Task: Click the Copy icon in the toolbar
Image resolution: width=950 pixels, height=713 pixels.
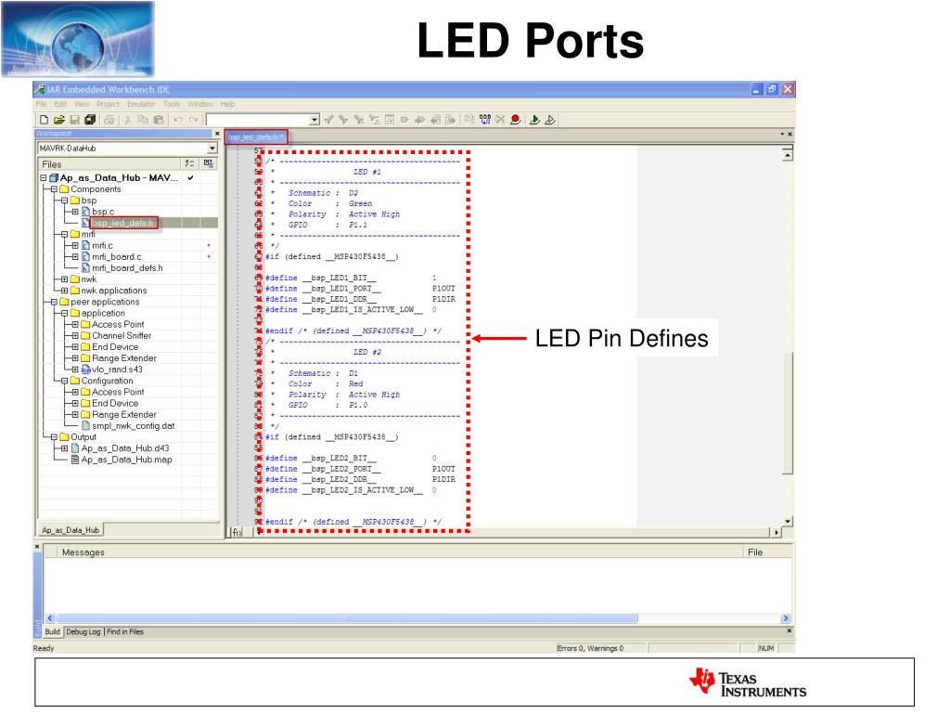Action: [143, 120]
